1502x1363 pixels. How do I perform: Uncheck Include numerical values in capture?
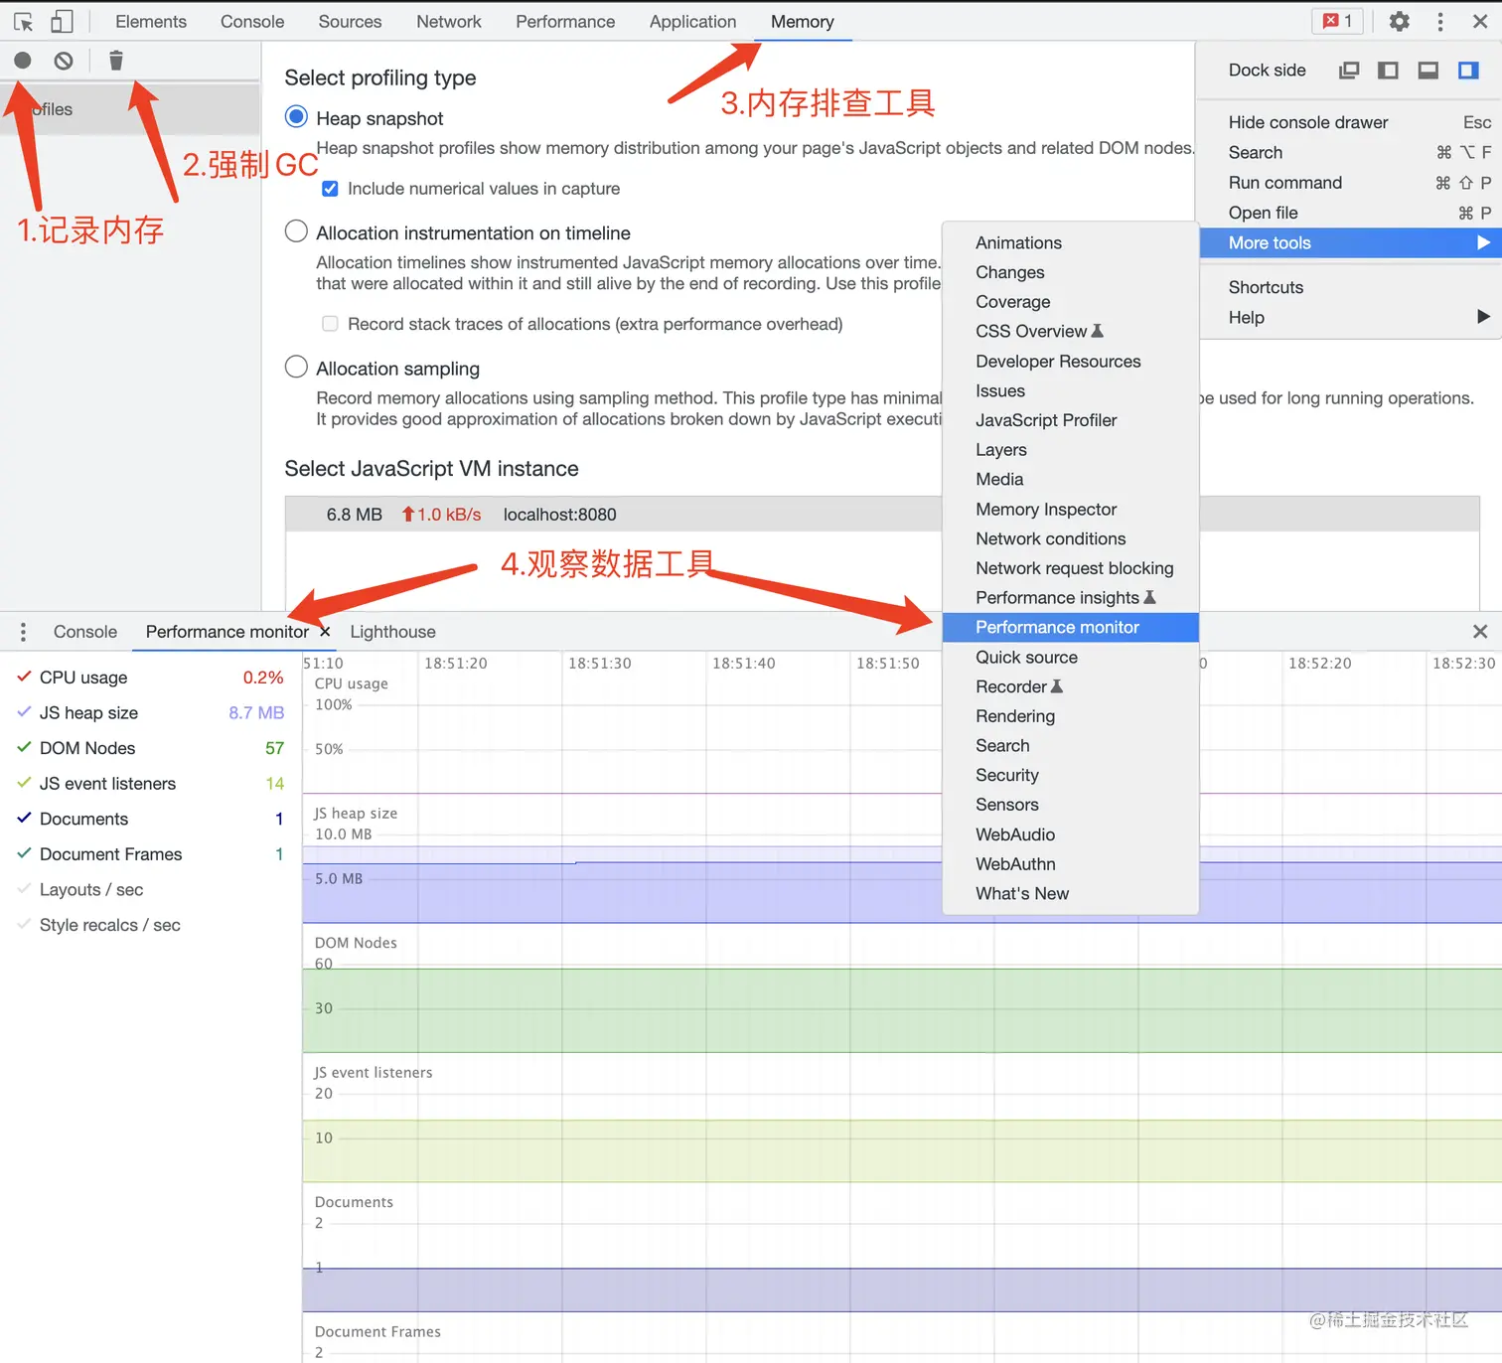(331, 189)
